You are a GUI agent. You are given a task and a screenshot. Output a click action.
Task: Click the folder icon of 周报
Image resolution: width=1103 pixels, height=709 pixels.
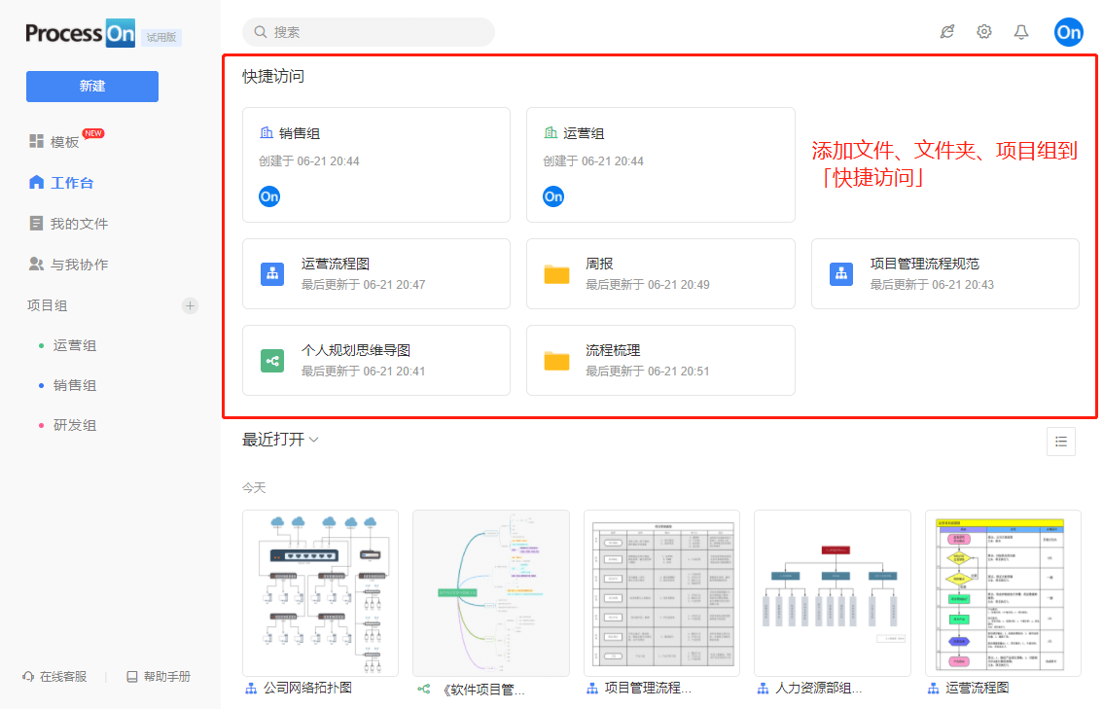click(x=556, y=274)
